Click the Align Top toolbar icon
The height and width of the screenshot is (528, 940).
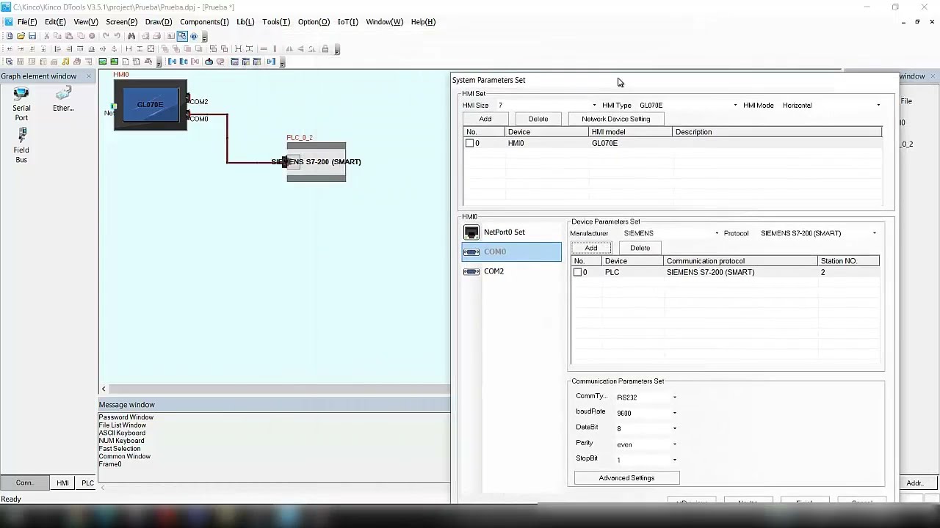click(80, 49)
